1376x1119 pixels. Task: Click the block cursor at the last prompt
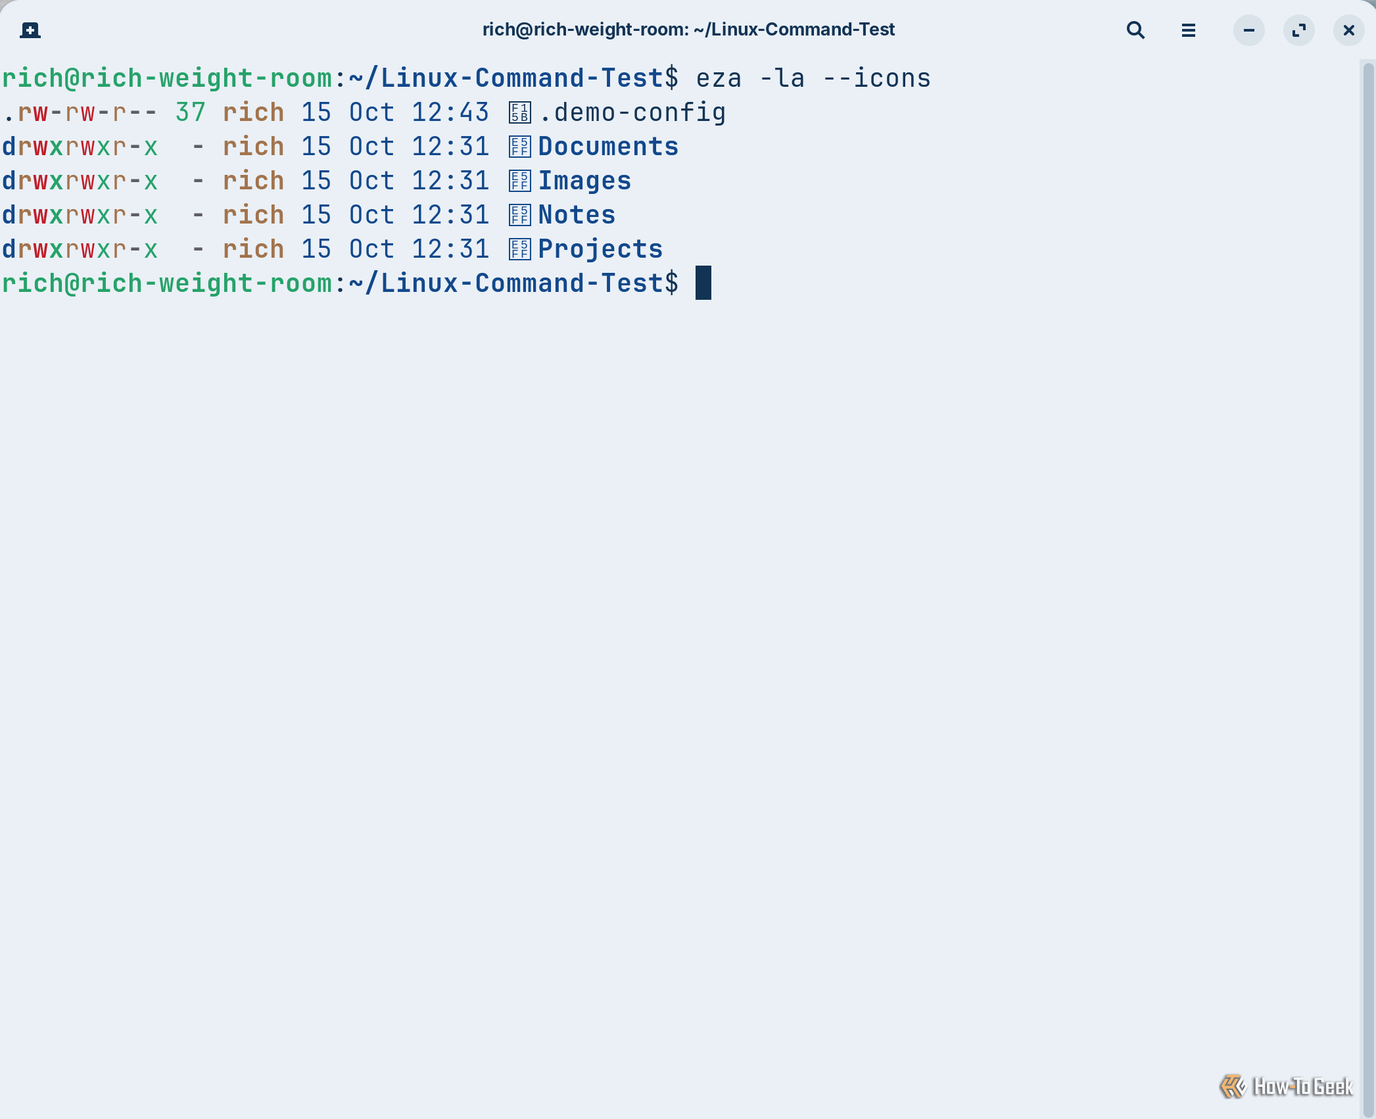[x=703, y=283]
